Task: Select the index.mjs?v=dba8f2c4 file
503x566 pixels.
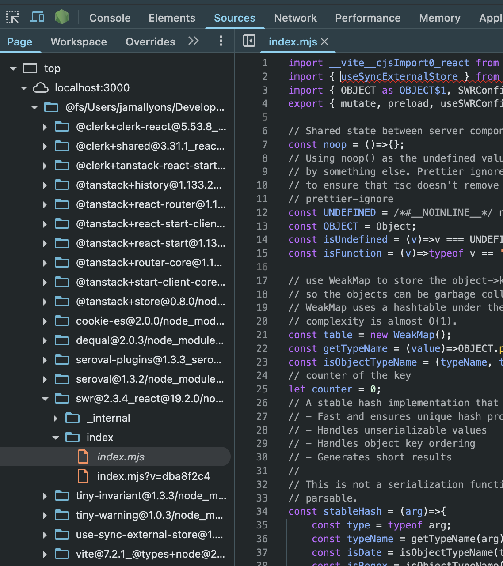Action: point(153,476)
